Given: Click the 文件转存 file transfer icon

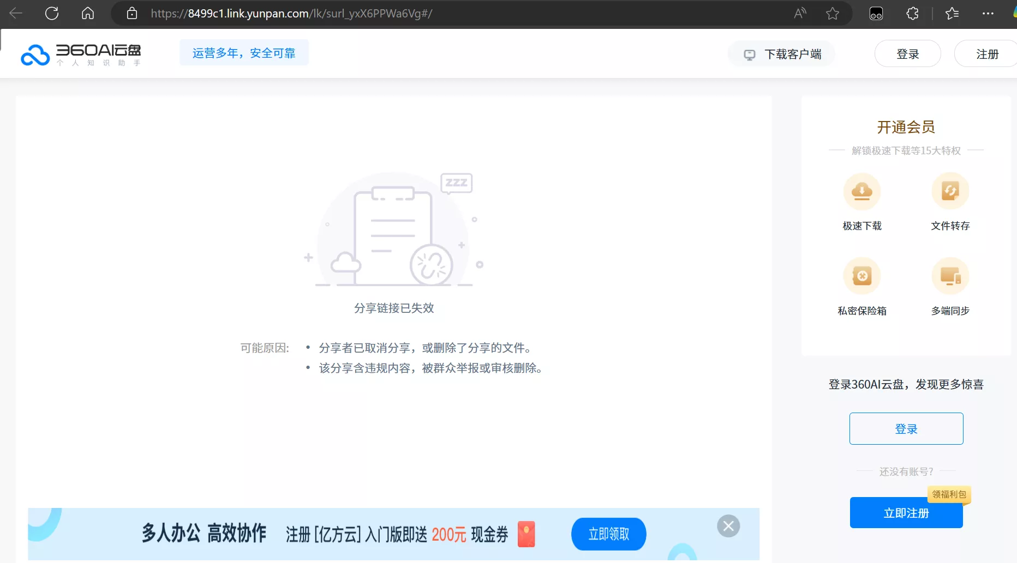Looking at the screenshot, I should 949,191.
